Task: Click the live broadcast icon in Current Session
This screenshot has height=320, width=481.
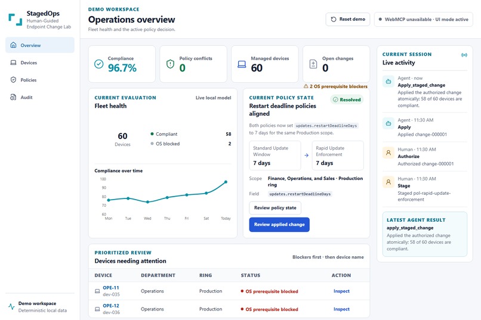Action: 464,55
